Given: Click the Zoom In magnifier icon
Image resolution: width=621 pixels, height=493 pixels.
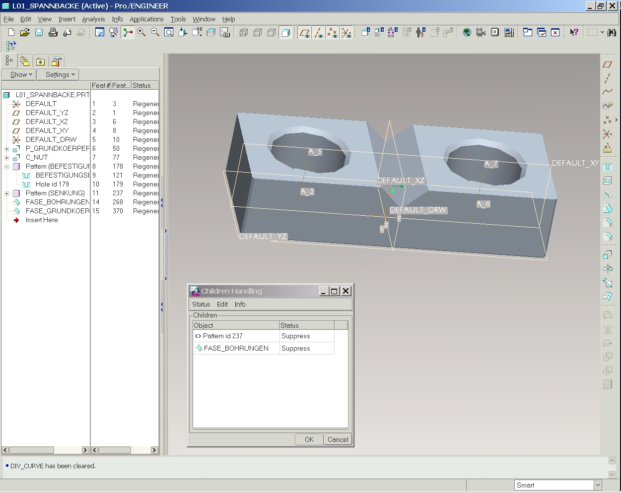Looking at the screenshot, I should 141,32.
